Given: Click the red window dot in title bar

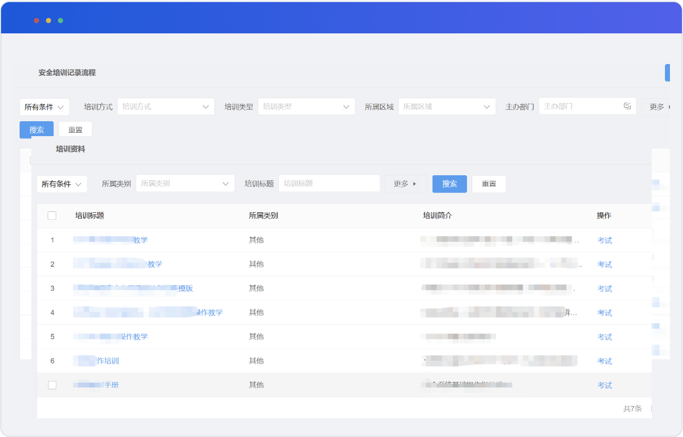Looking at the screenshot, I should 37,20.
